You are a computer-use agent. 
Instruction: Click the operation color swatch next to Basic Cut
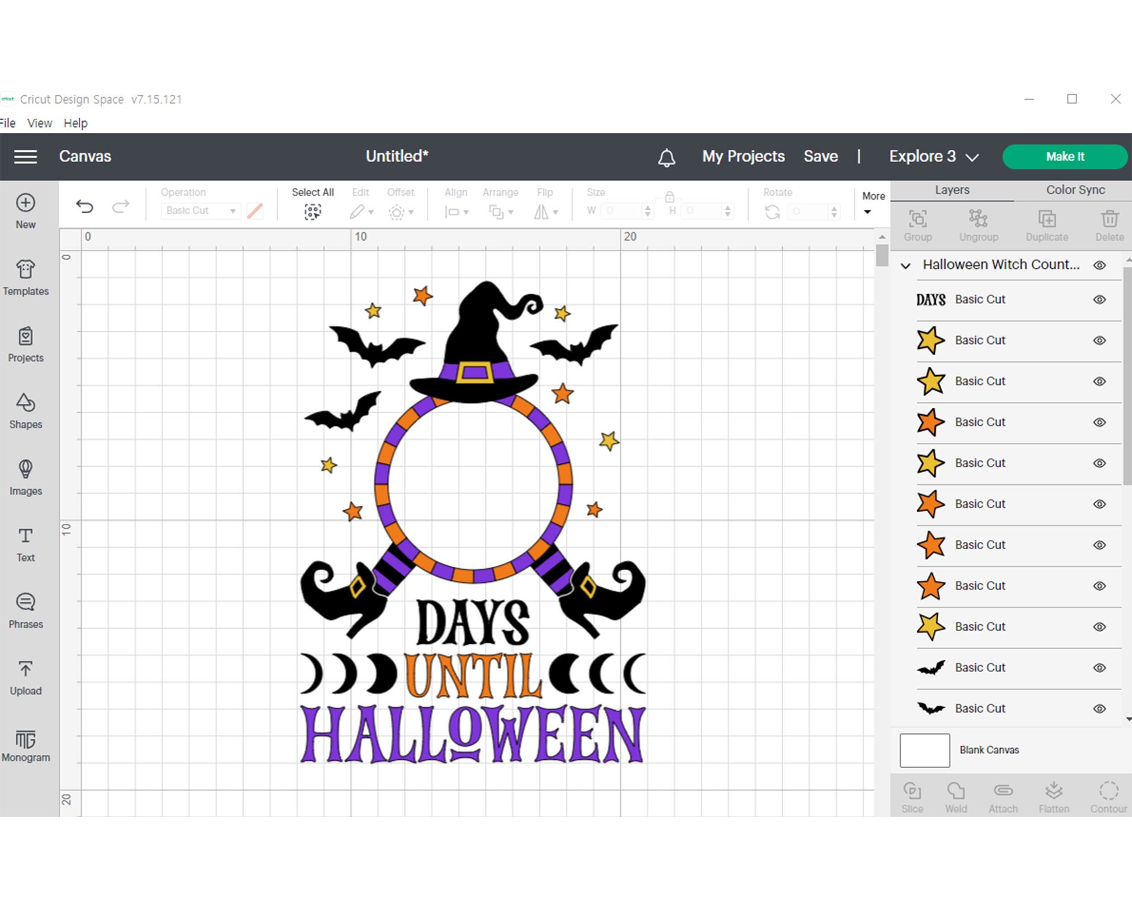256,210
